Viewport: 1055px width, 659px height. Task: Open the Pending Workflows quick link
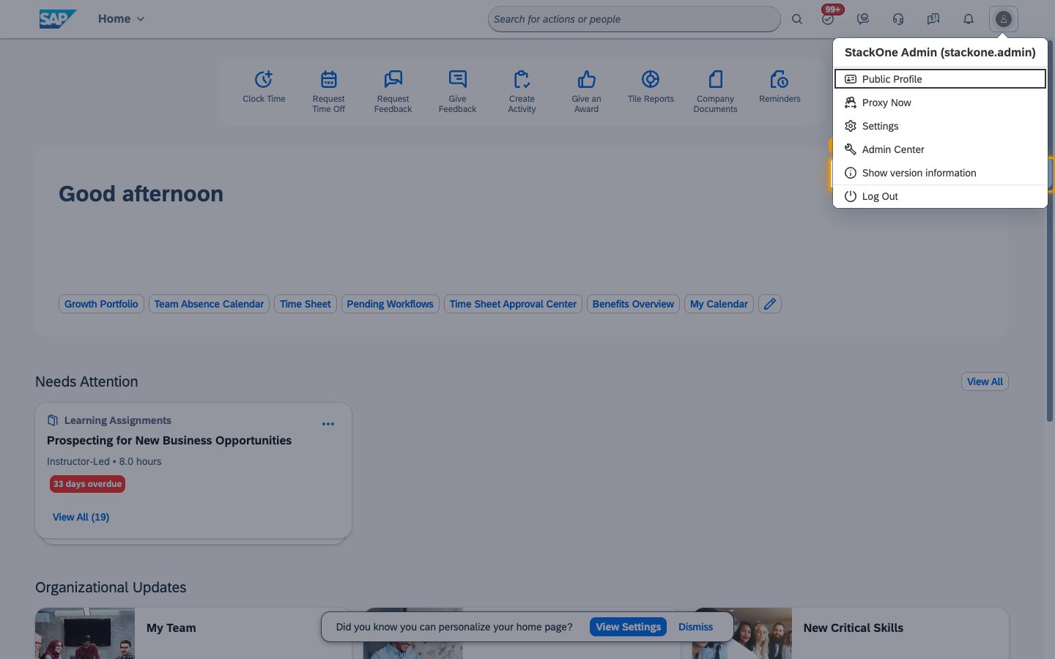pyautogui.click(x=390, y=304)
